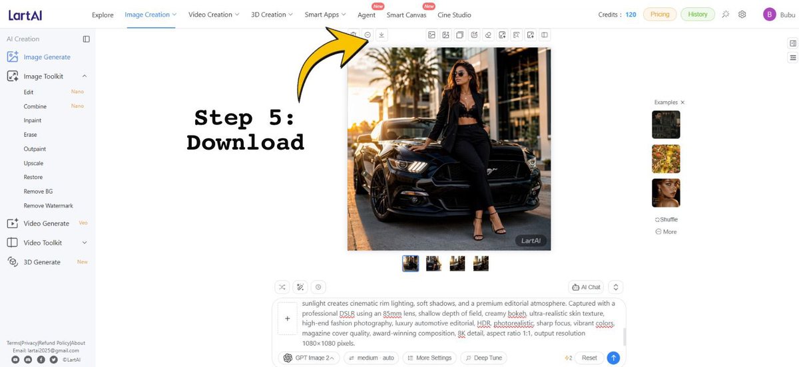Open the prompt history clock icon

tap(318, 287)
